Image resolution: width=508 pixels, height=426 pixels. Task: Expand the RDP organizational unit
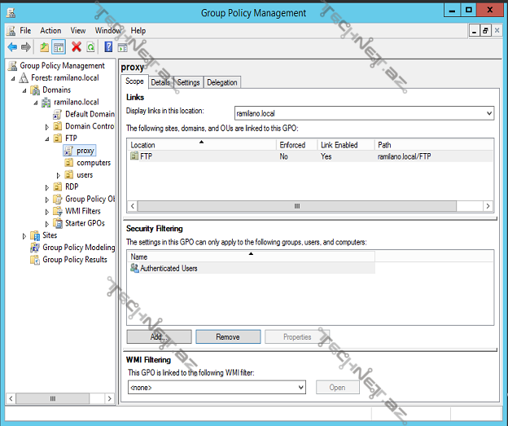point(46,187)
